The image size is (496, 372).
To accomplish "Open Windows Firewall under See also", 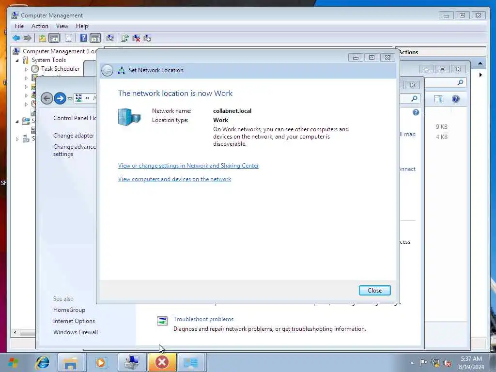I will (75, 332).
